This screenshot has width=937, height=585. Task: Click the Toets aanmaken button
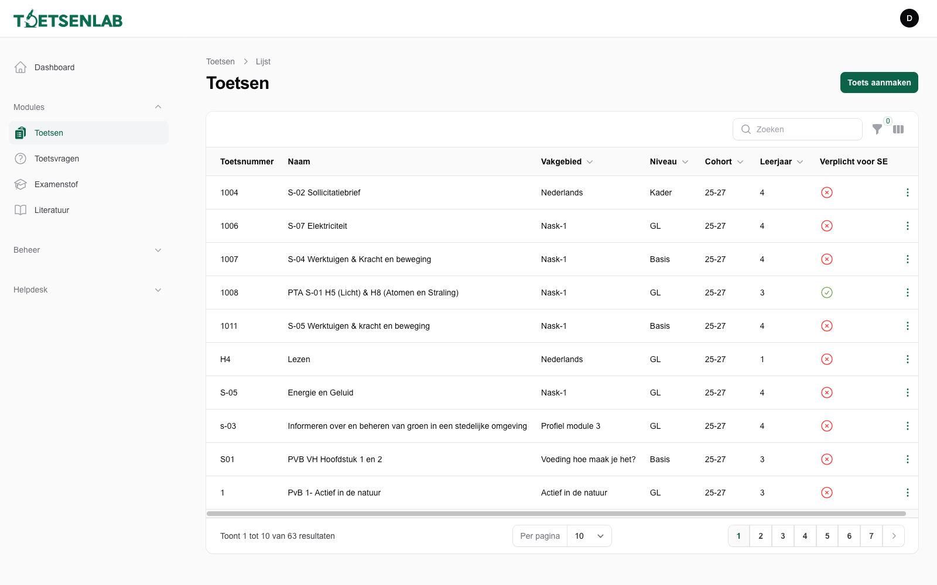point(878,82)
